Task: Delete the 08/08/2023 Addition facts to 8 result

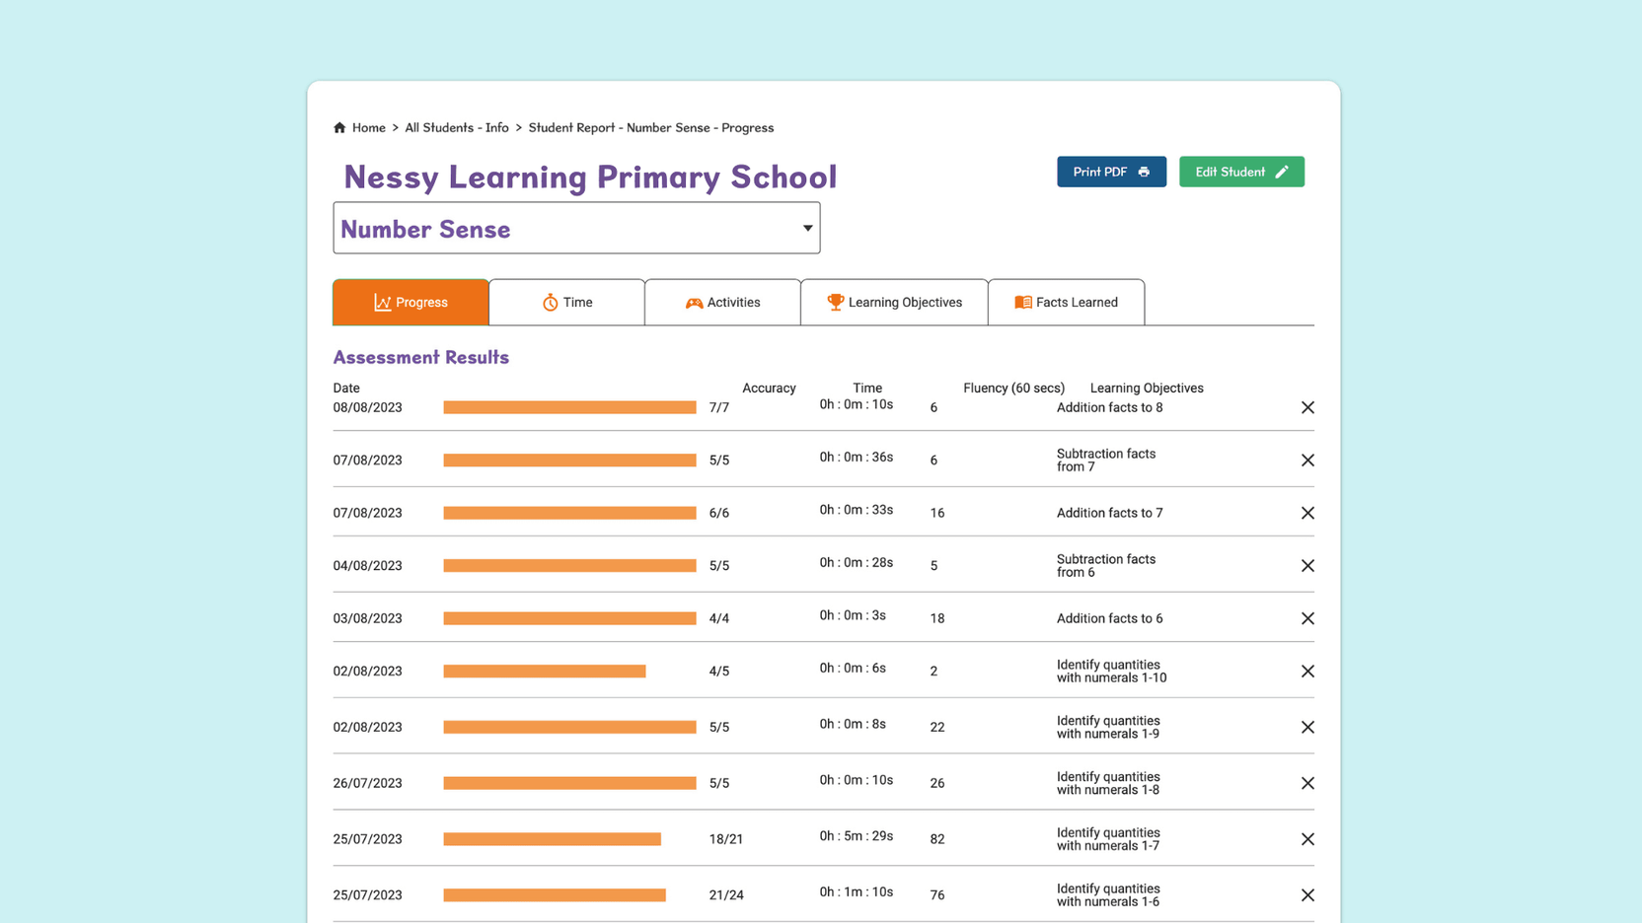Action: pyautogui.click(x=1307, y=407)
